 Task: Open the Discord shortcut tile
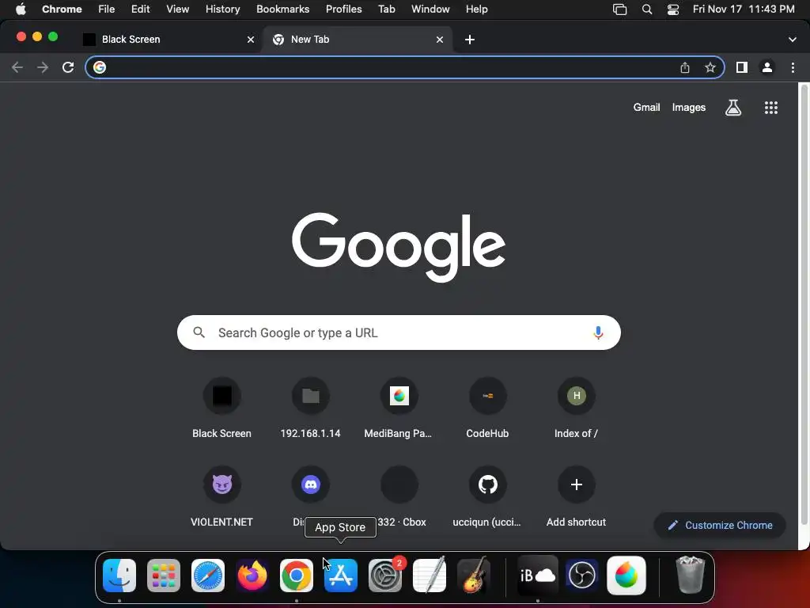[x=310, y=485]
